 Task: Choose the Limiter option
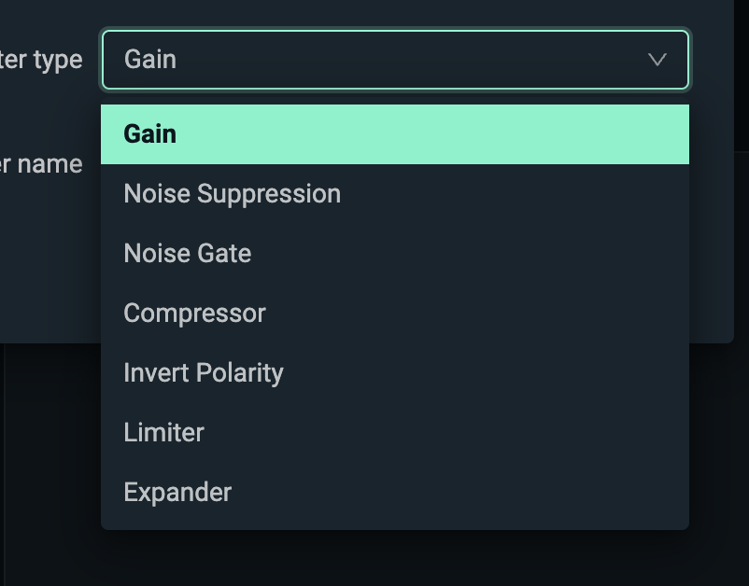point(163,433)
